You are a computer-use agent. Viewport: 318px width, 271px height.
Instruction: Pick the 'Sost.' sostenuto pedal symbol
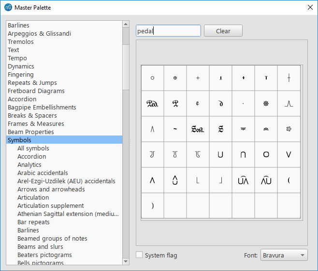198,129
